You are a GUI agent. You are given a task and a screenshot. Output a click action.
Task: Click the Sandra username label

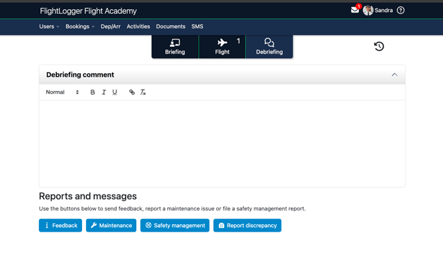(x=383, y=11)
